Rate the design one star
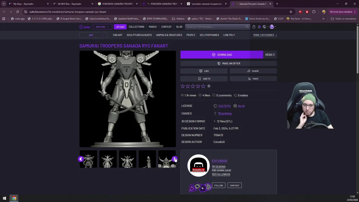 [183, 86]
